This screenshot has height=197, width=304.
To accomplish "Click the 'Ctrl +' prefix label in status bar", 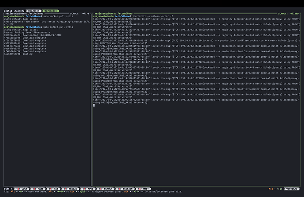I will tap(8, 189).
